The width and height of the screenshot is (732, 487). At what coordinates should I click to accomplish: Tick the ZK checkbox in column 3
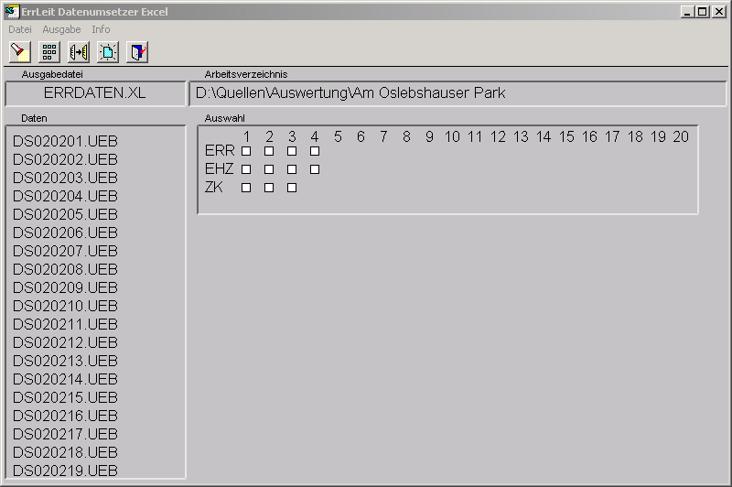point(292,188)
